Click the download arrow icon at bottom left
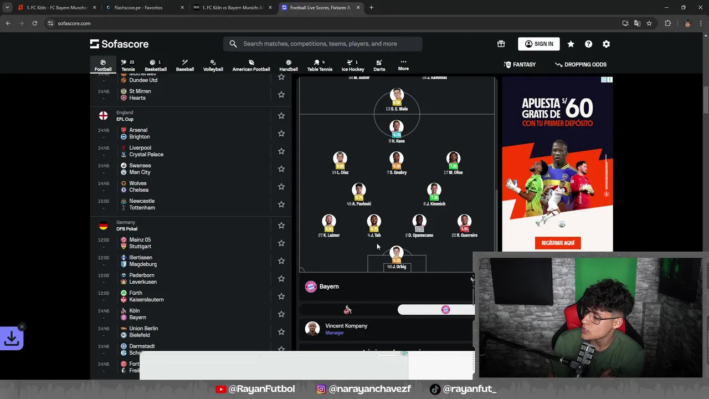This screenshot has width=709, height=399. [12, 338]
